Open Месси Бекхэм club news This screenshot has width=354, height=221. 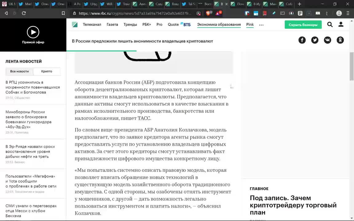tap(31, 211)
